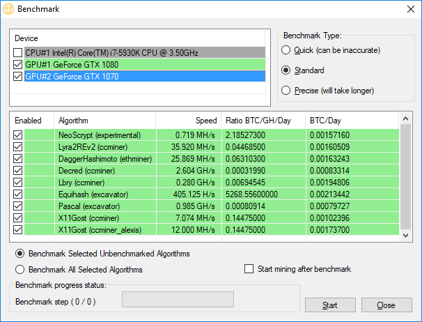Select the GPU#2 GeForce GTX 1070 row

click(145, 76)
